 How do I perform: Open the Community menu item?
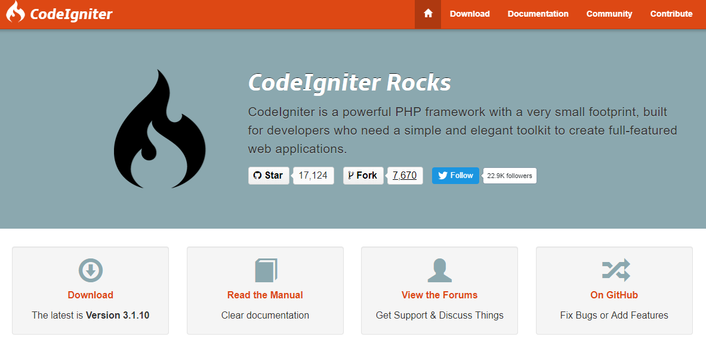tap(609, 14)
